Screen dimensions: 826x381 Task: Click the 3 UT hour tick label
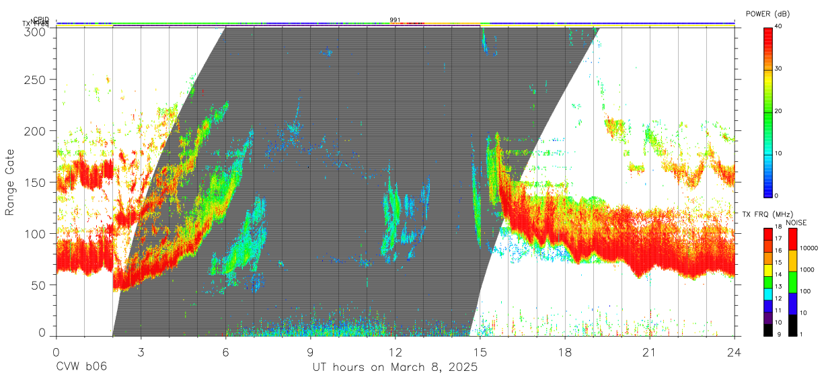(x=141, y=351)
